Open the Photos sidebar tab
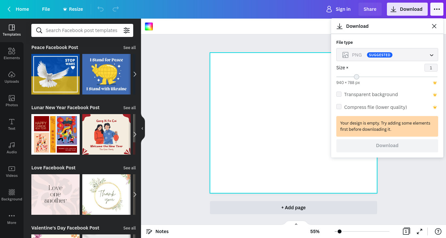446x238 pixels. tap(12, 101)
